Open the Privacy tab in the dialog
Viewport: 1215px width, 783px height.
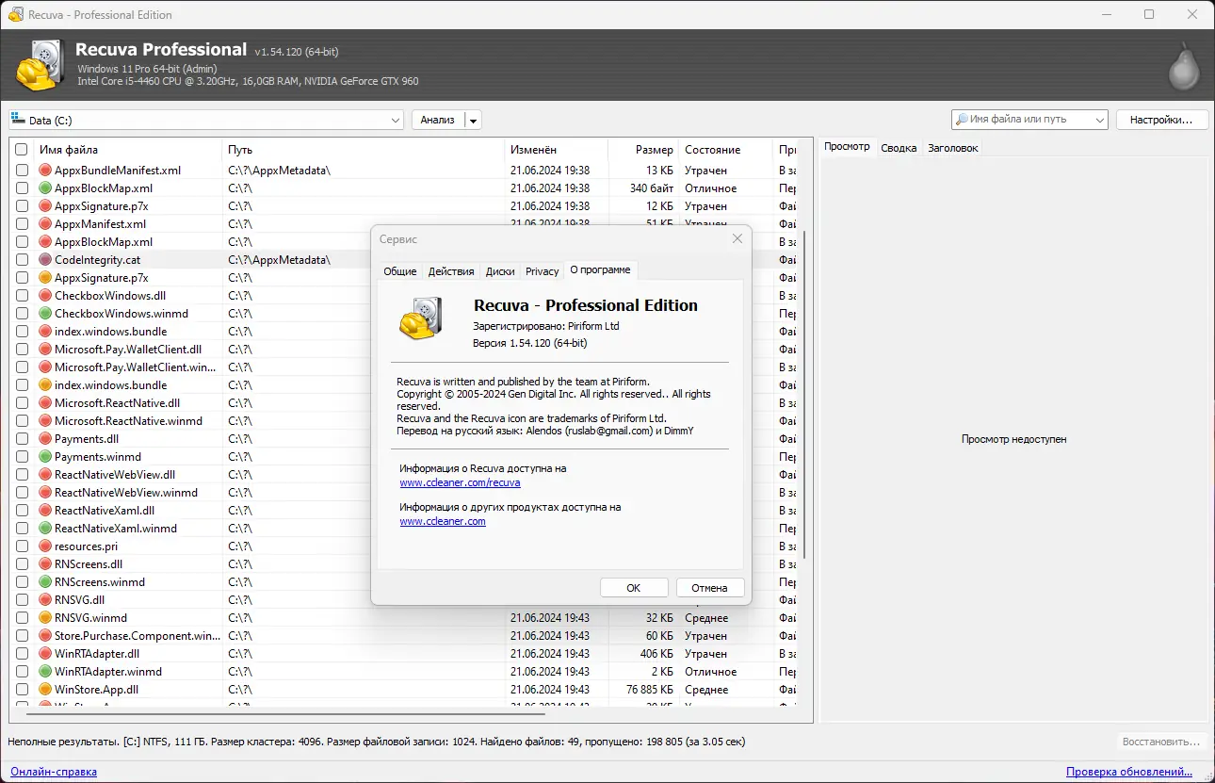pos(542,270)
